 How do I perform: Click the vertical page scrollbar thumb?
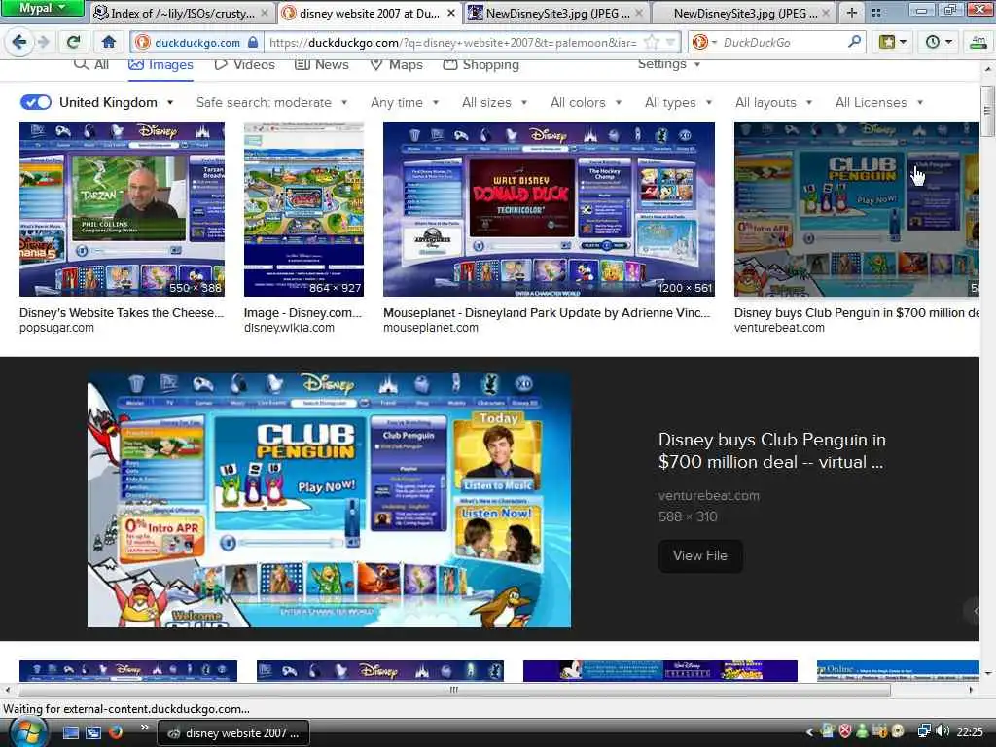[x=987, y=111]
